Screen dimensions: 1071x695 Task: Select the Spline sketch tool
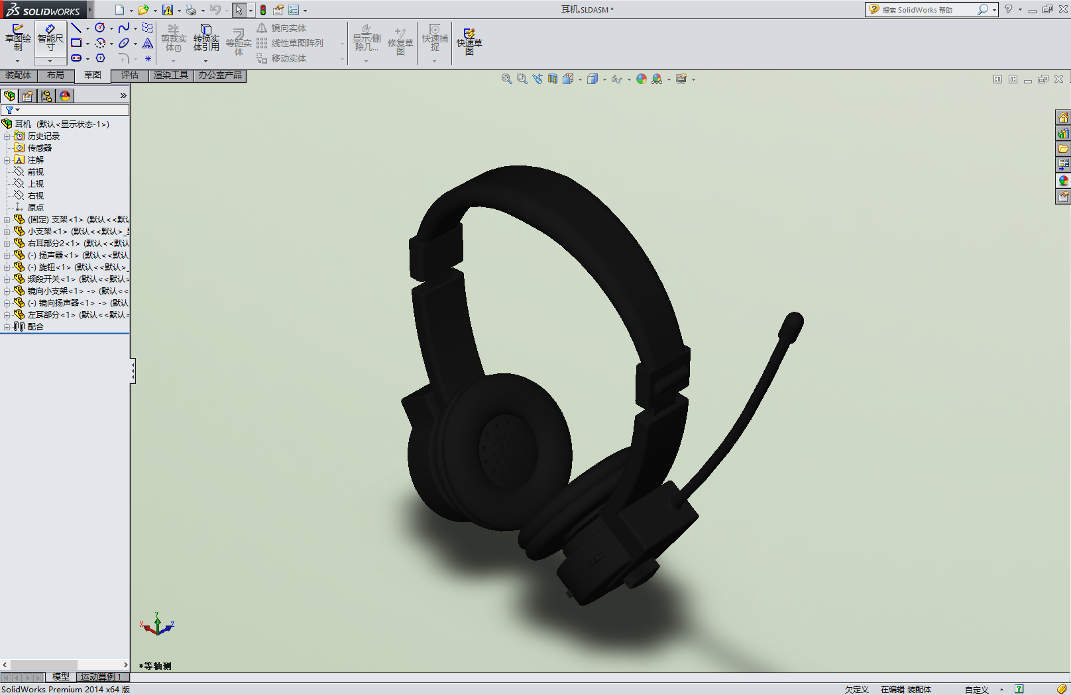point(124,28)
